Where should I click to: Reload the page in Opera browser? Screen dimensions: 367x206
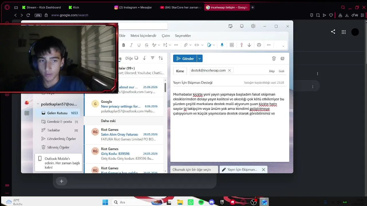28,15
